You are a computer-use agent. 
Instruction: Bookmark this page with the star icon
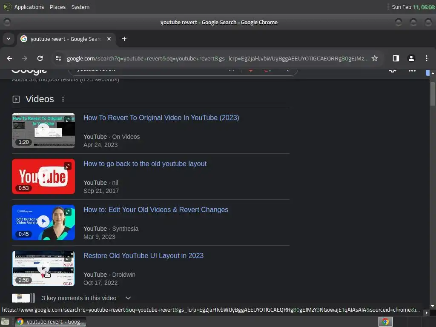[x=375, y=58]
